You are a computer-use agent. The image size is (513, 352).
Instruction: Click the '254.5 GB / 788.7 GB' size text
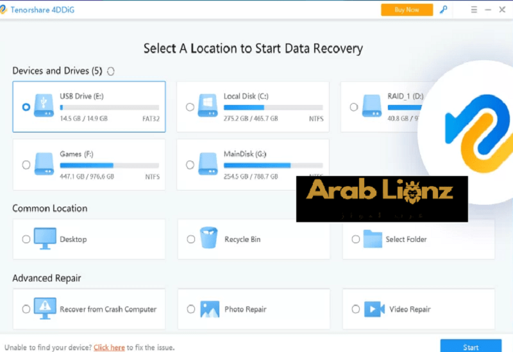click(x=251, y=177)
